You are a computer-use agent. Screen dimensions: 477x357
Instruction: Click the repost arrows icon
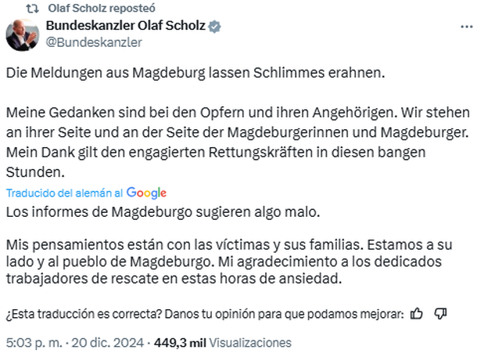click(31, 8)
